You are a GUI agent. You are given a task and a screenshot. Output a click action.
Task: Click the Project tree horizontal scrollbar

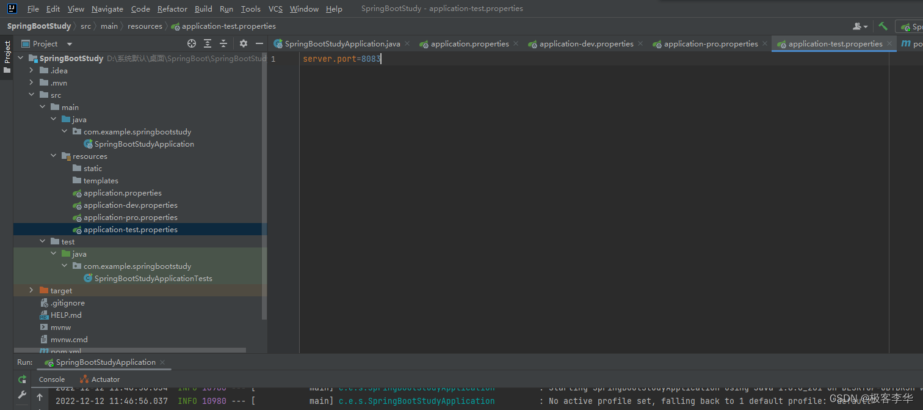pyautogui.click(x=129, y=351)
